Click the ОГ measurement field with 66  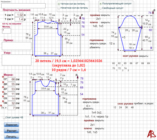point(12,80)
